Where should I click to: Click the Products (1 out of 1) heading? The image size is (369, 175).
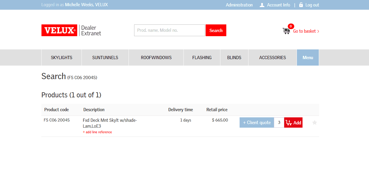[71, 95]
